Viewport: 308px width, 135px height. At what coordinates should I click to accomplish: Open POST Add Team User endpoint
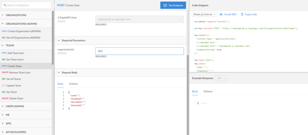(26, 53)
